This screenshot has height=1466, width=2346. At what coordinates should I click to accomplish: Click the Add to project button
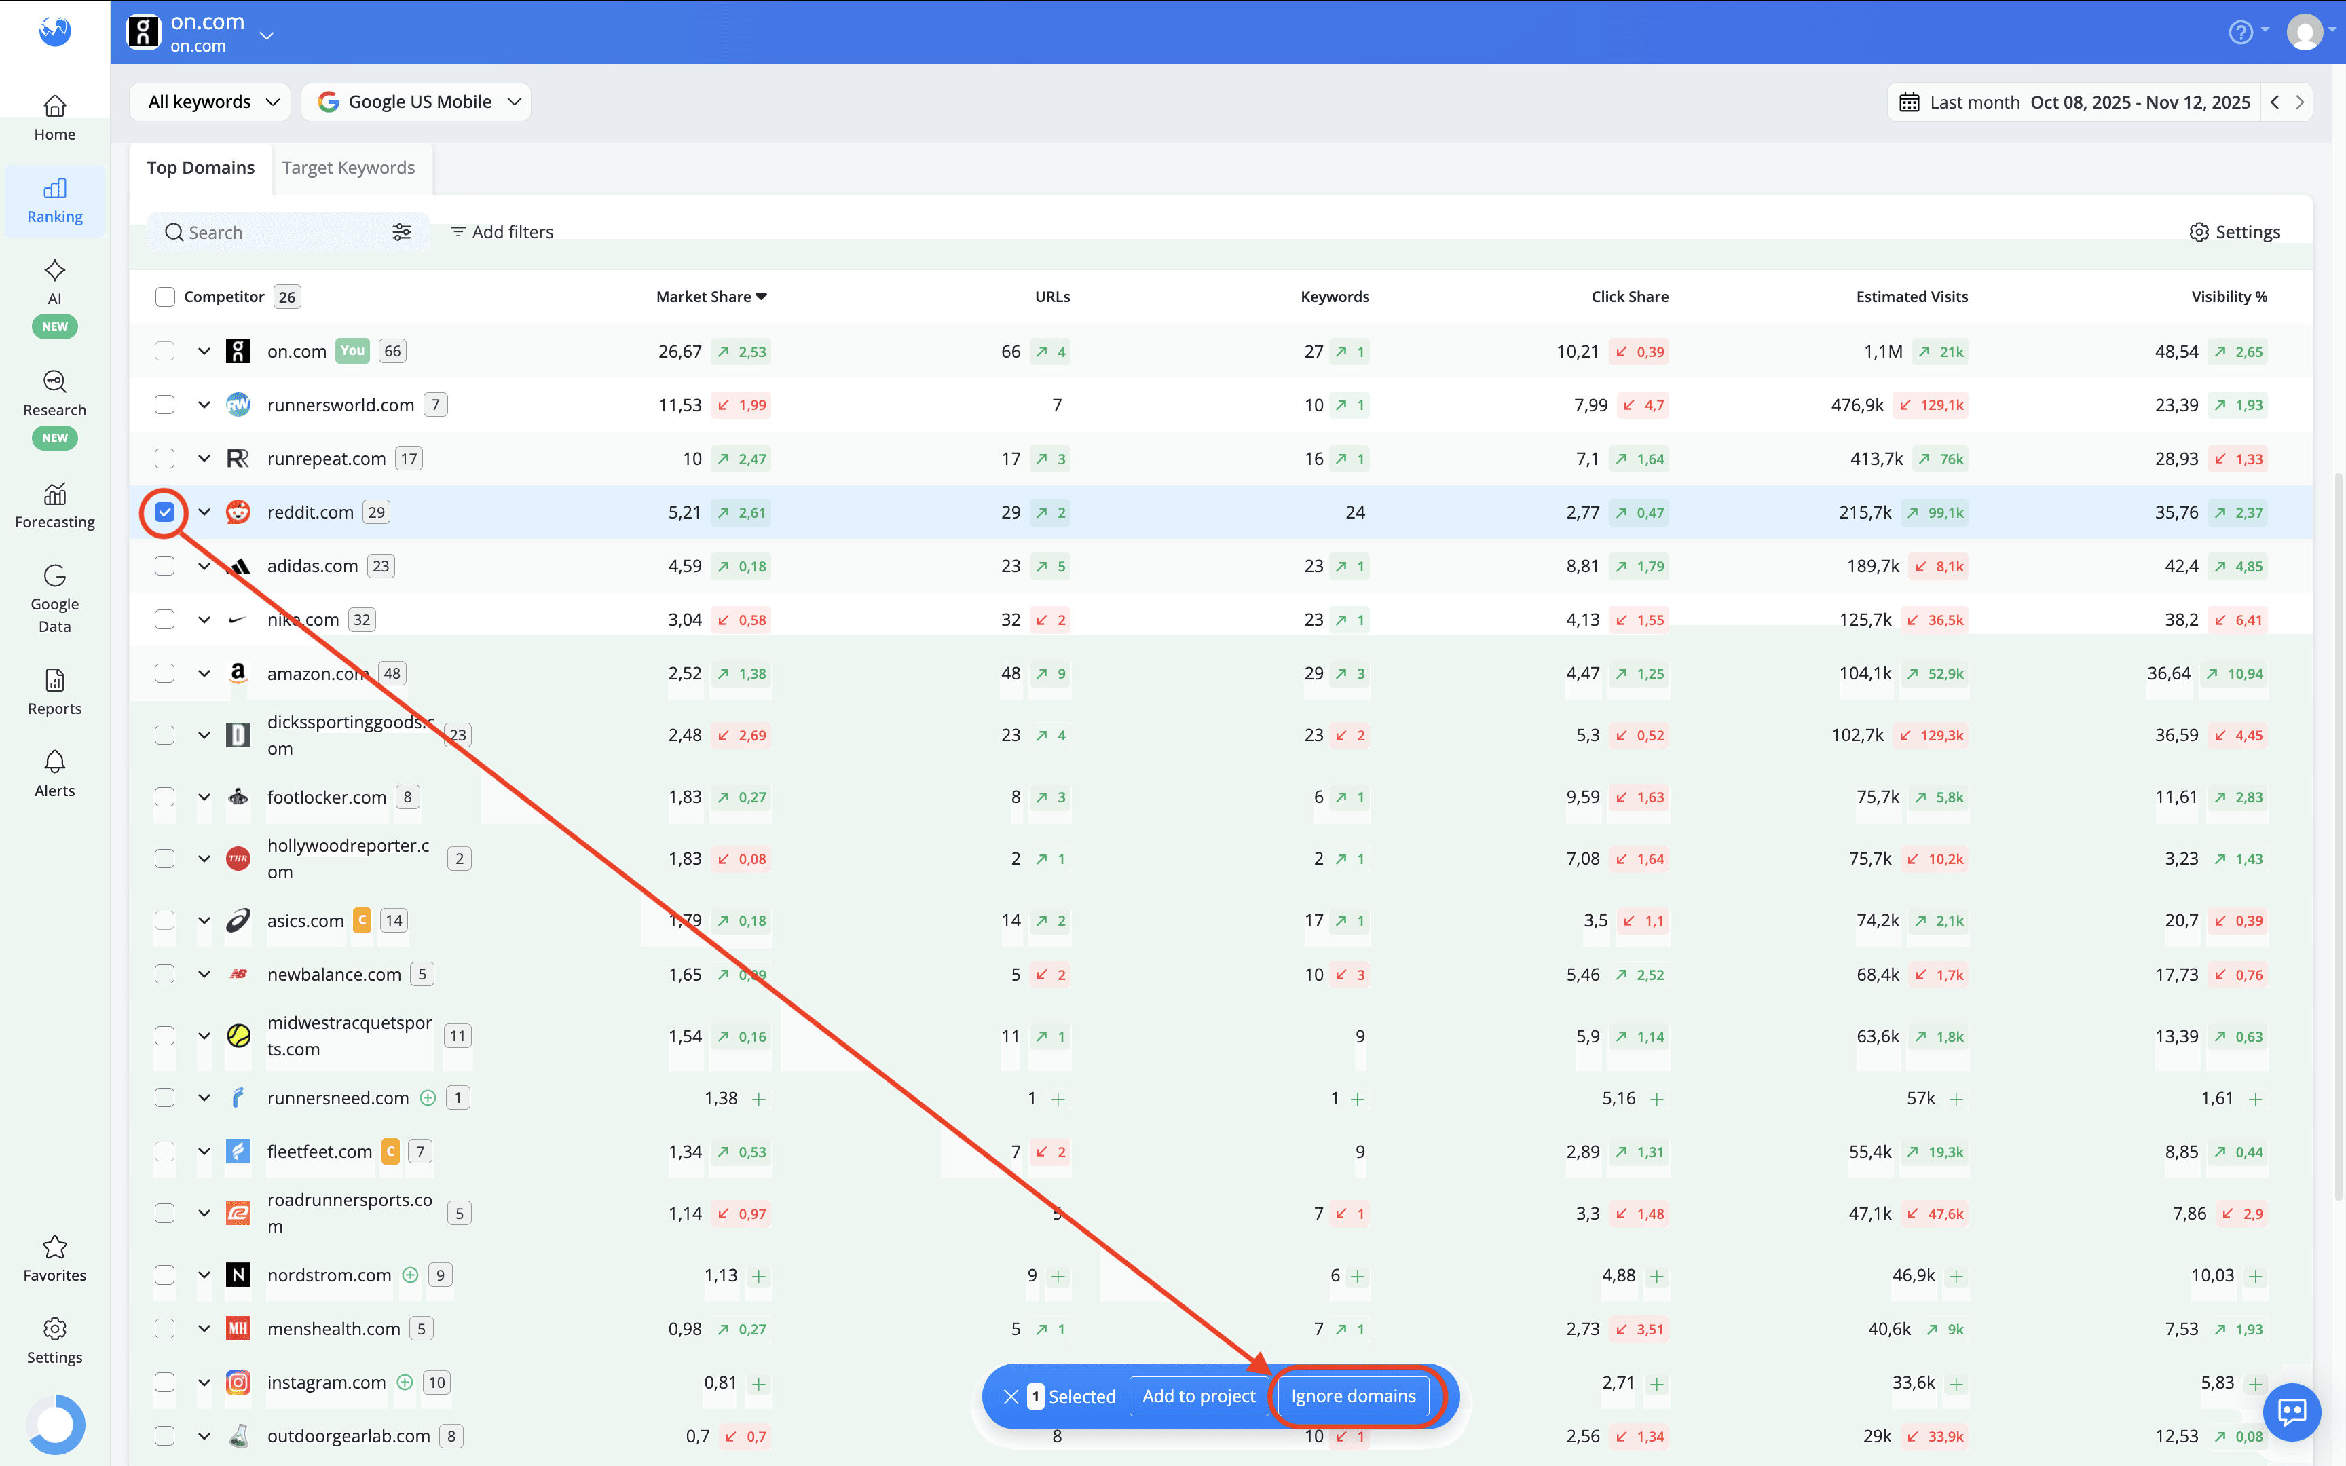(1198, 1396)
